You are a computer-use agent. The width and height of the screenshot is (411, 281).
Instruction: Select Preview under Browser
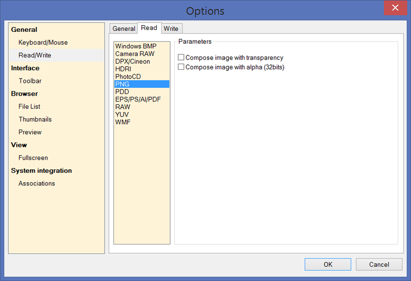(x=30, y=133)
